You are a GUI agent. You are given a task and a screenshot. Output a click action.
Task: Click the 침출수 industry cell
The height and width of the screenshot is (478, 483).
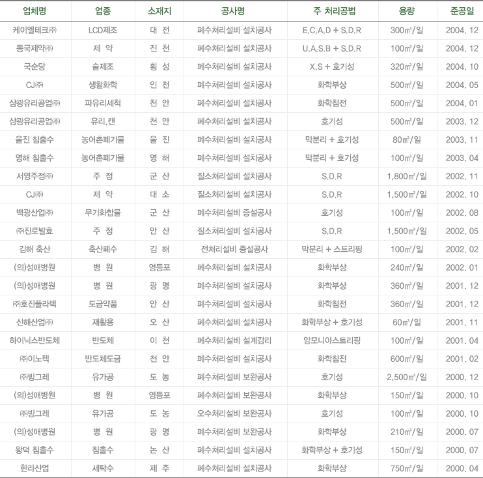[103, 449]
